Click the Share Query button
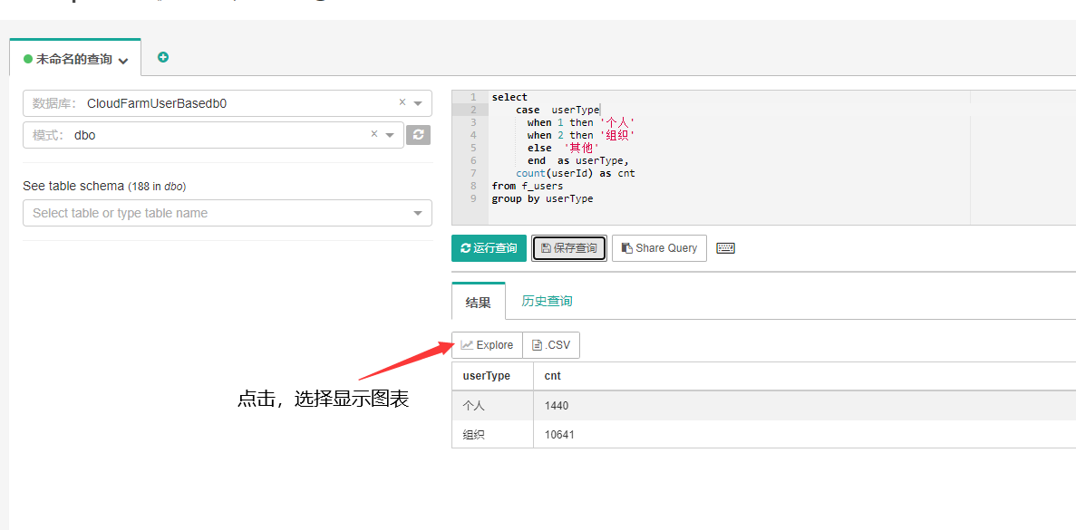Screen dimensions: 1076x530 click(659, 247)
